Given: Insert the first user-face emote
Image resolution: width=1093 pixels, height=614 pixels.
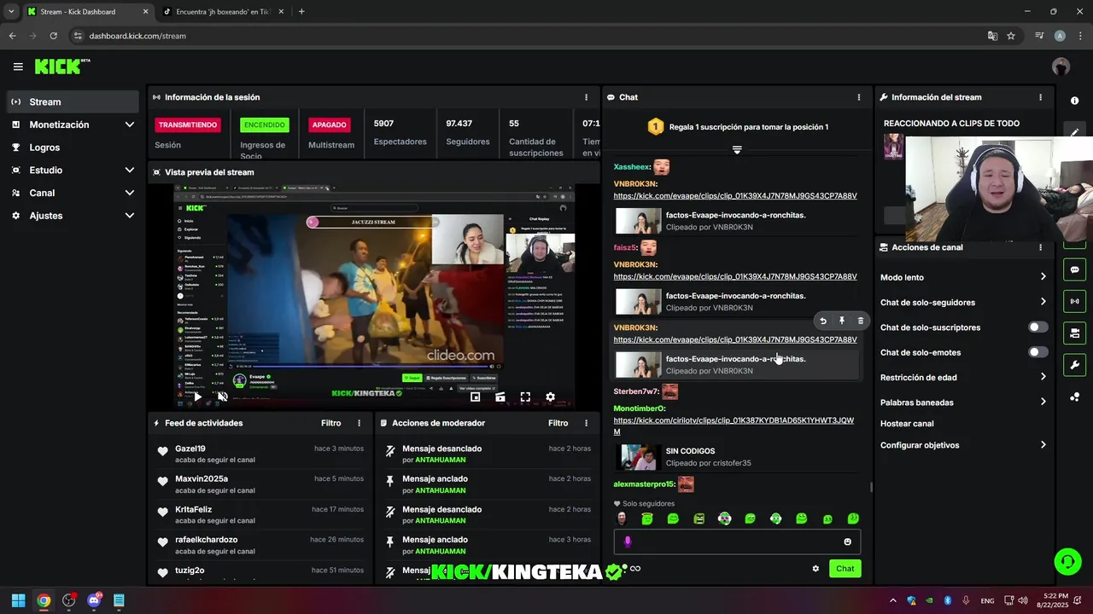Looking at the screenshot, I should click(x=622, y=518).
